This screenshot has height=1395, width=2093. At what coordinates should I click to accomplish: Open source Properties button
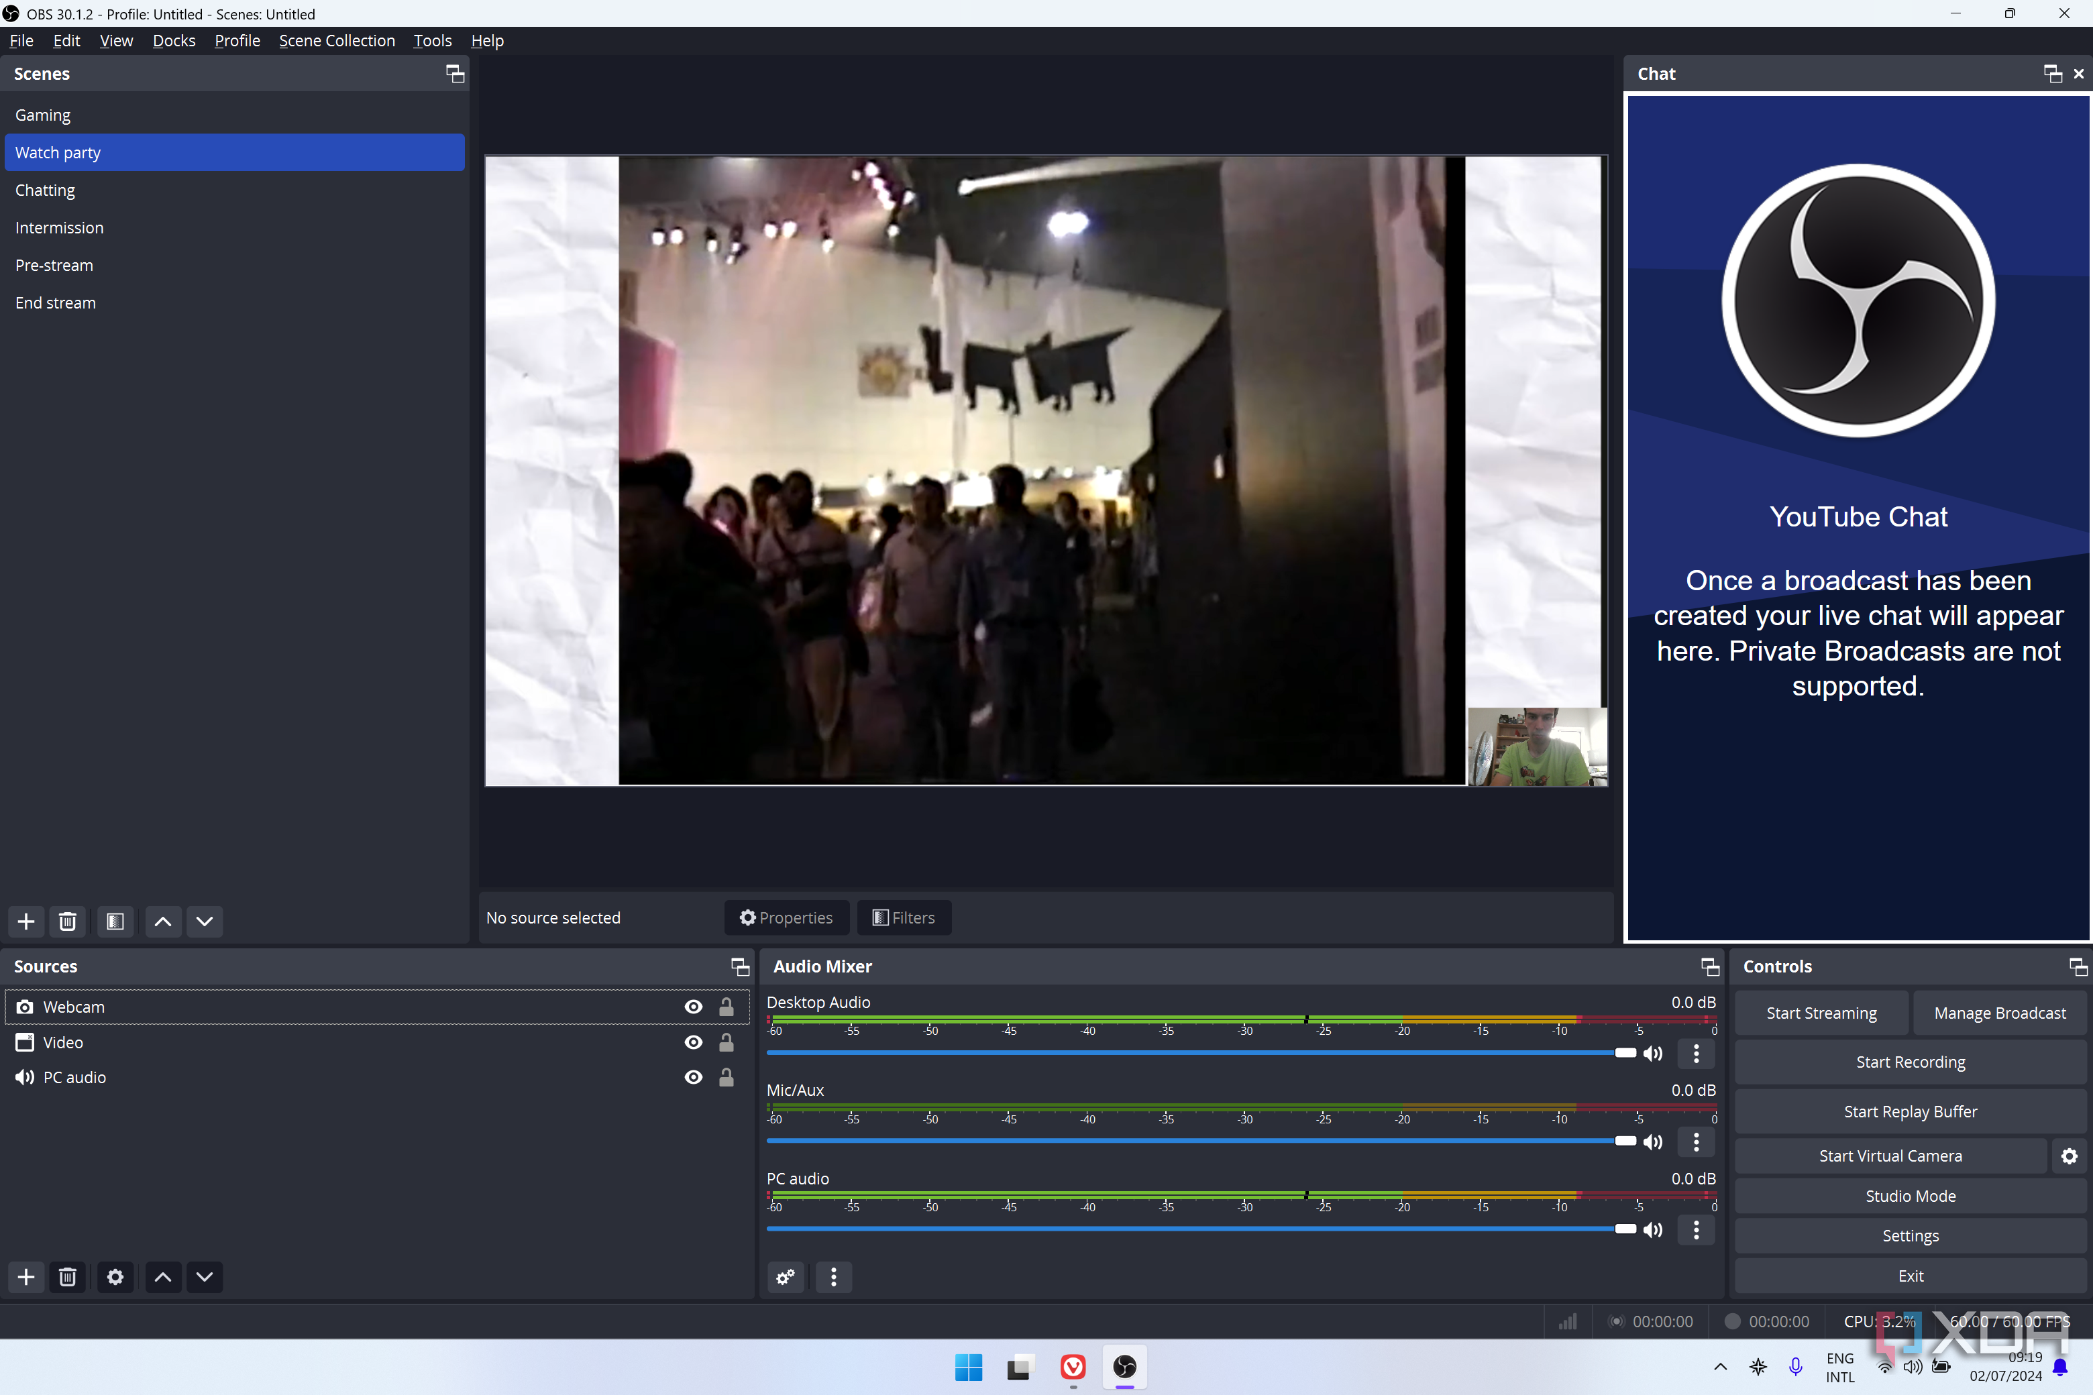click(787, 917)
